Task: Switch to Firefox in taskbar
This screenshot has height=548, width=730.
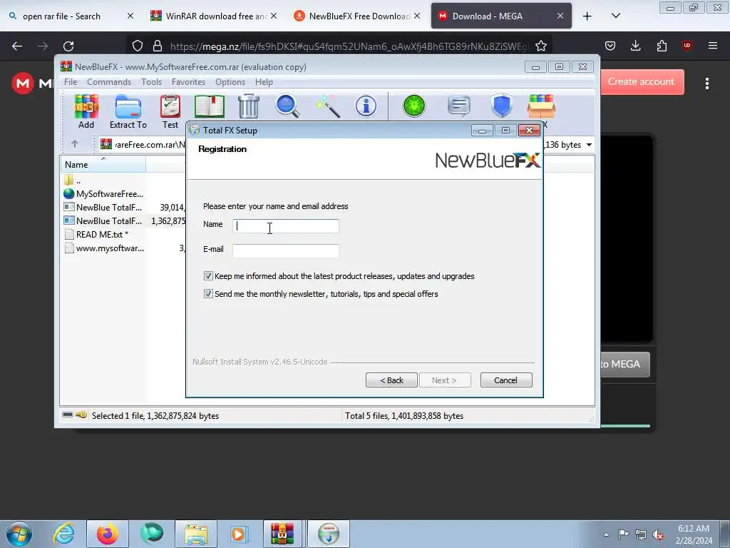Action: (x=108, y=534)
